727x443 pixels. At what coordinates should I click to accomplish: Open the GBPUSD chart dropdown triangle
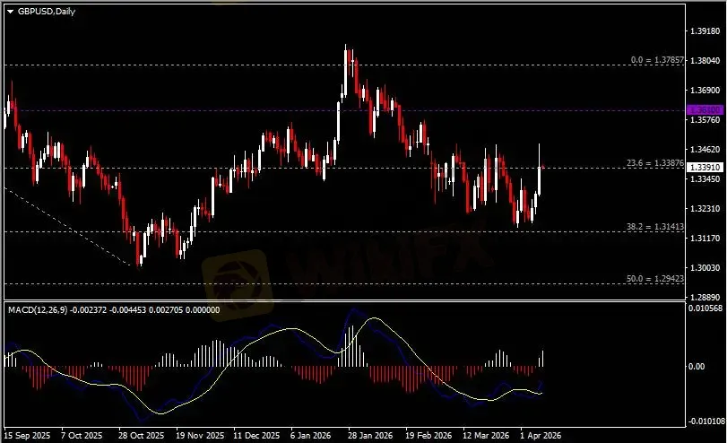tap(10, 12)
